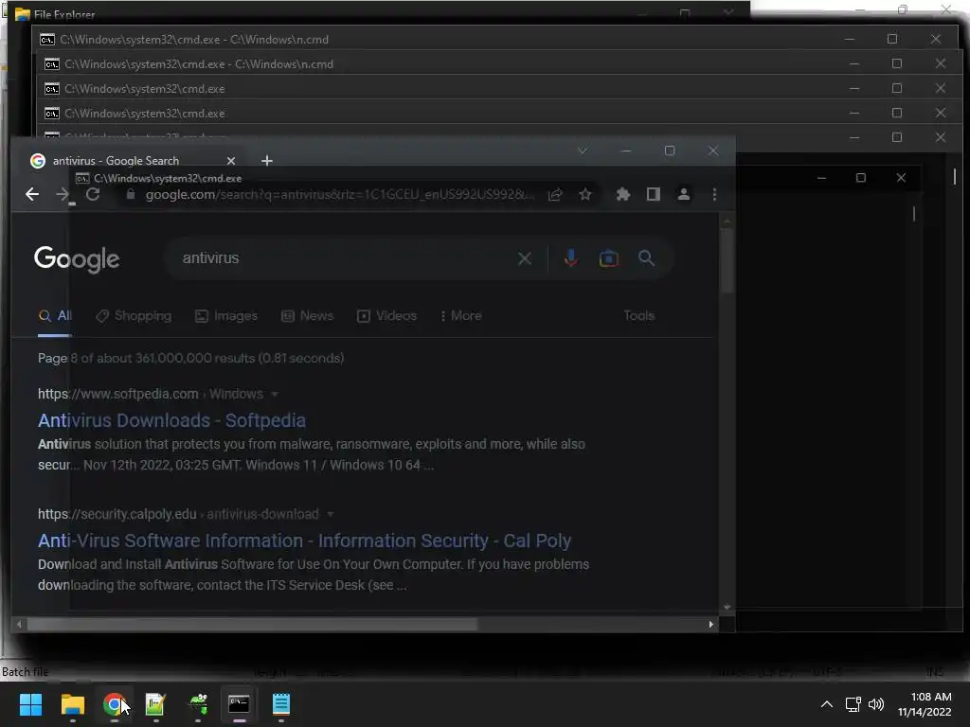Click the scroll down arrow in Chrome
This screenshot has width=970, height=727.
pyautogui.click(x=727, y=608)
